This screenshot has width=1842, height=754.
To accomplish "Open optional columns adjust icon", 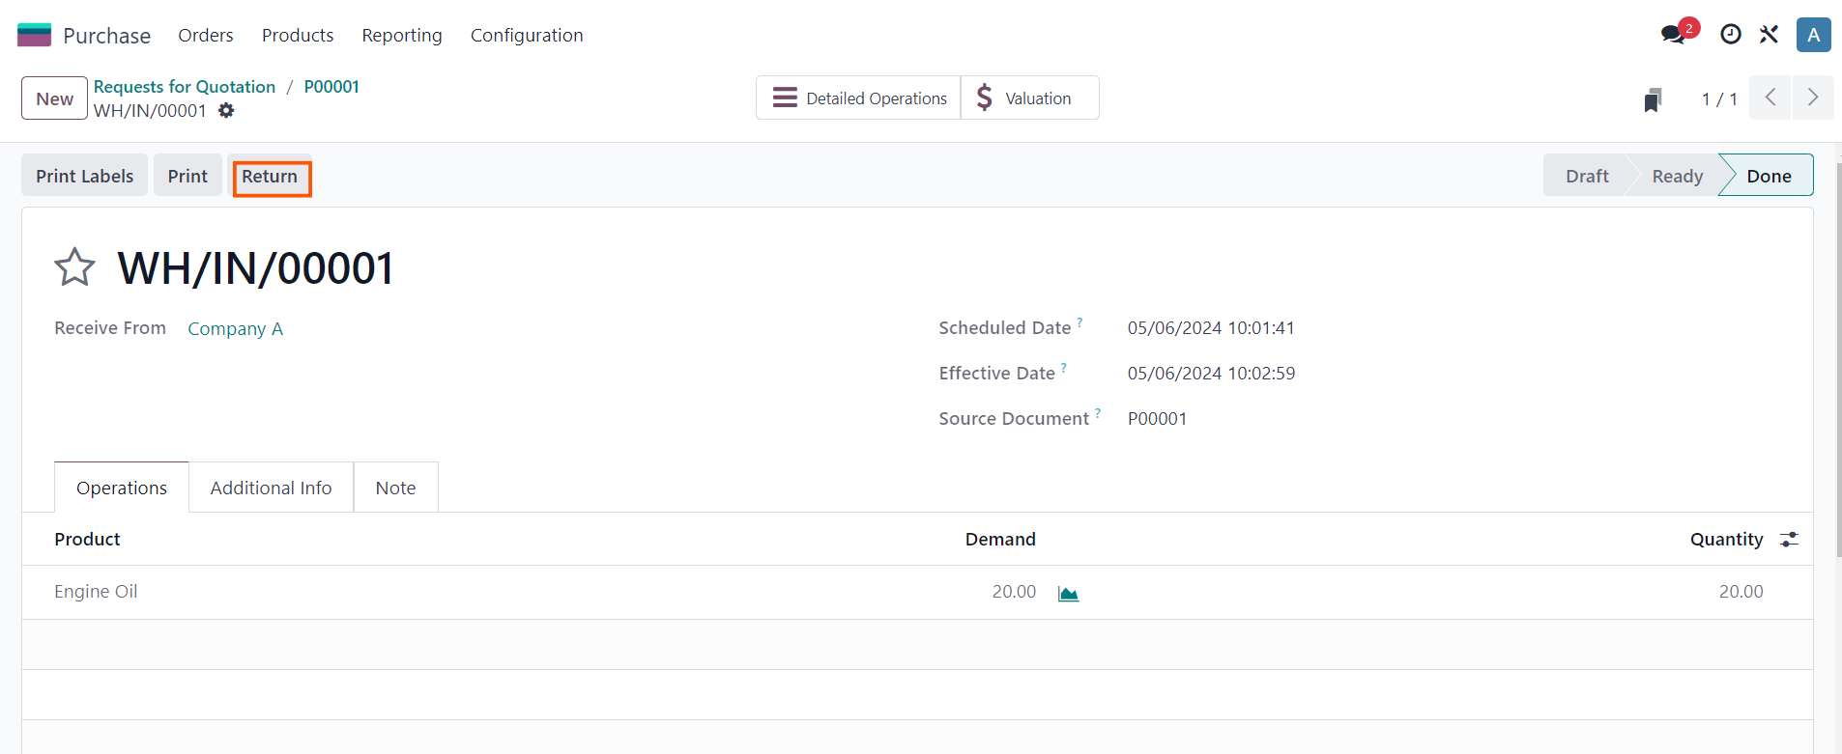I will click(1789, 540).
